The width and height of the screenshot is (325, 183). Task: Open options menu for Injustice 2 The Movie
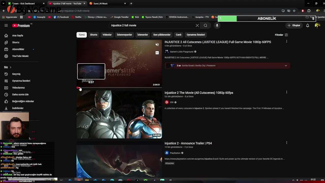coord(287,92)
